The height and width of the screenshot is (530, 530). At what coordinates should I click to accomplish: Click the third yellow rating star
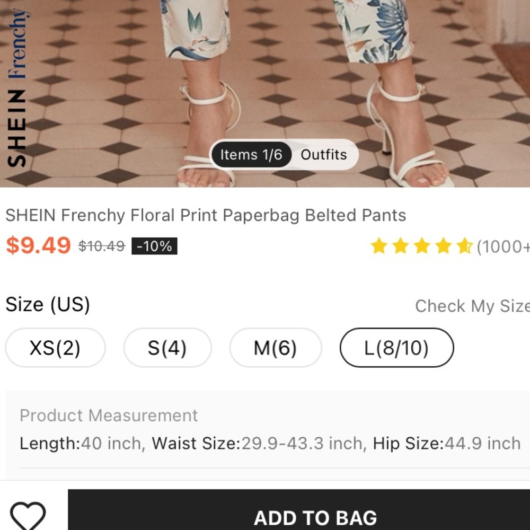tap(422, 246)
